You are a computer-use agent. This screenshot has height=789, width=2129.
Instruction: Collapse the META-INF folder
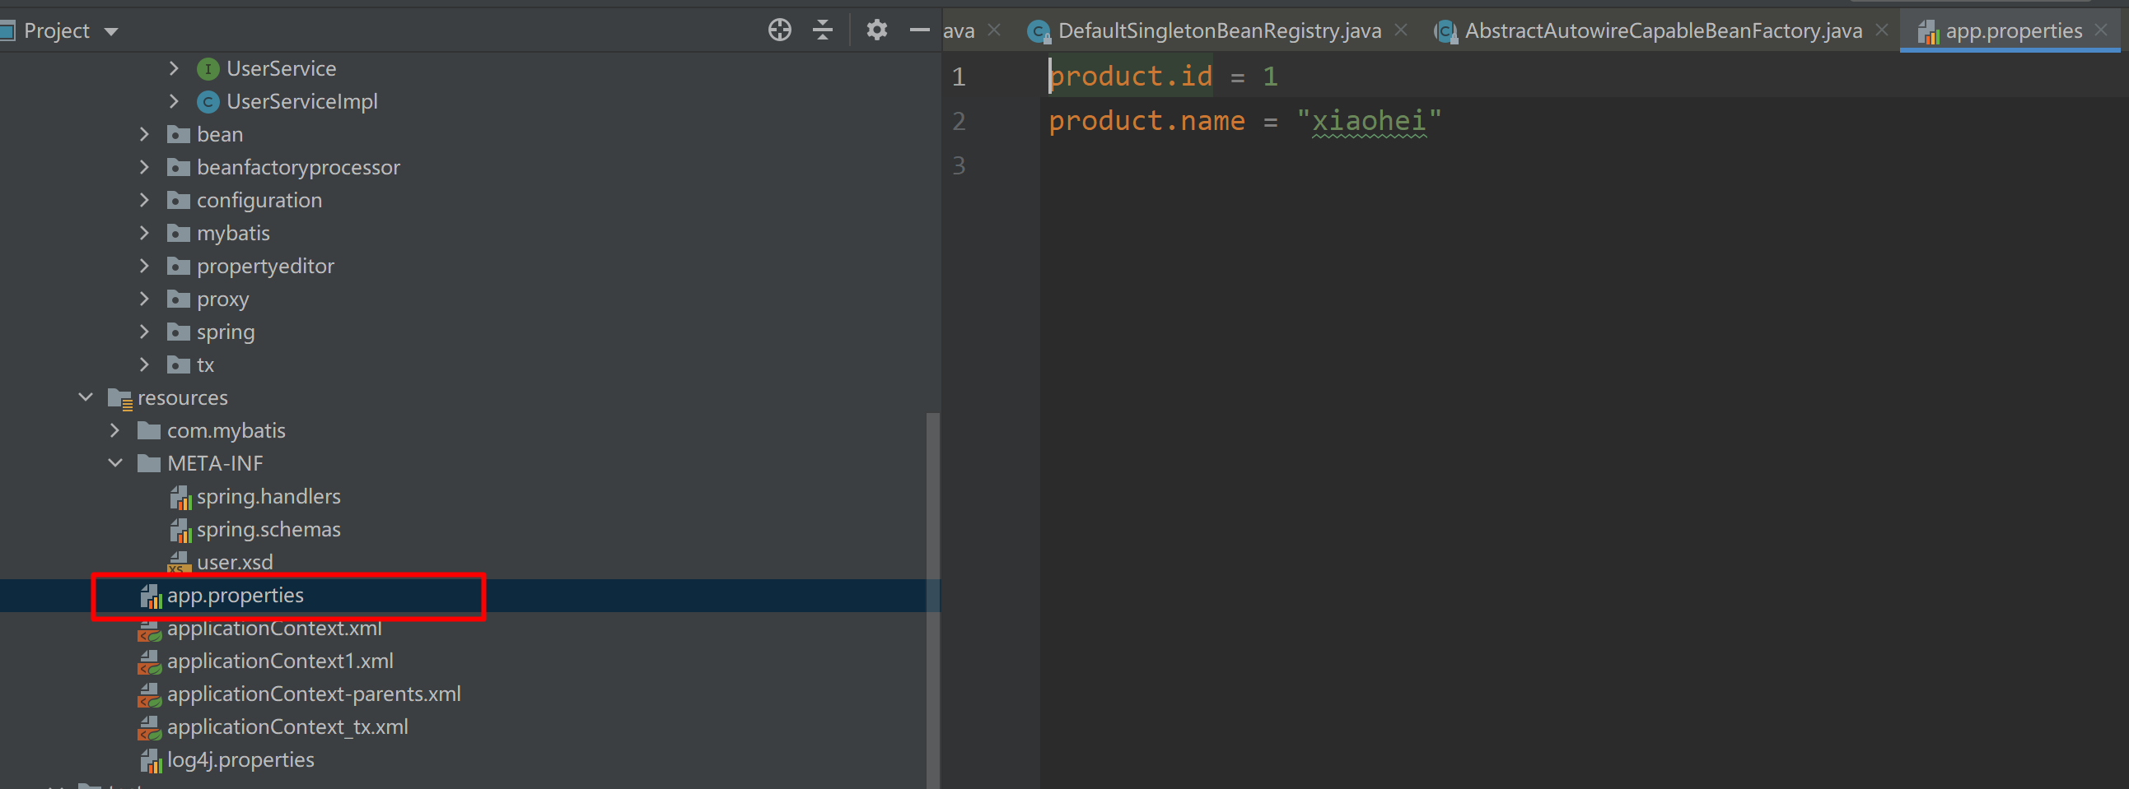114,464
